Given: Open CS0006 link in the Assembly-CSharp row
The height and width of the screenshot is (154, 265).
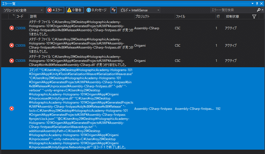Looking at the screenshot, I should (21, 28).
